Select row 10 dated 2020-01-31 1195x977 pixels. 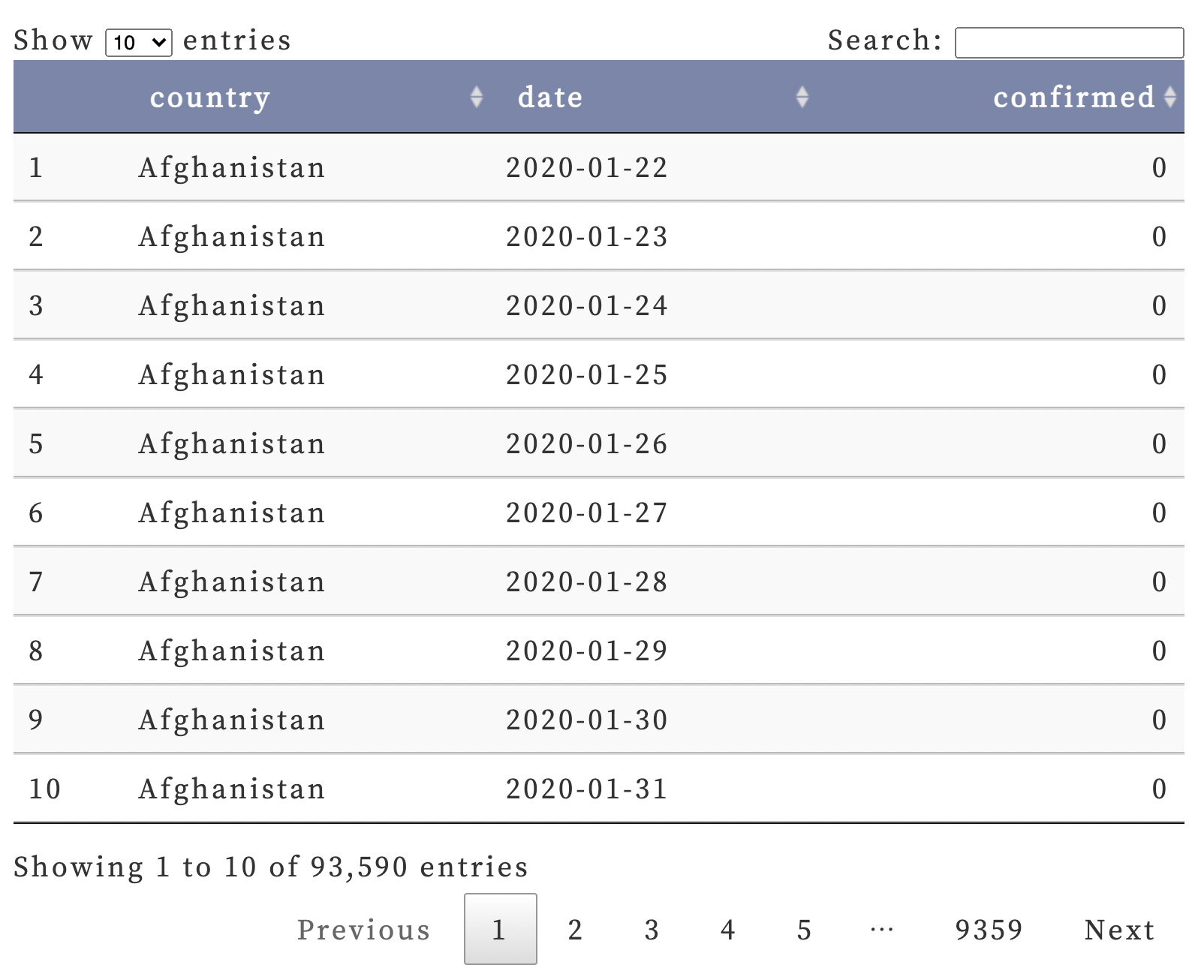tap(599, 789)
